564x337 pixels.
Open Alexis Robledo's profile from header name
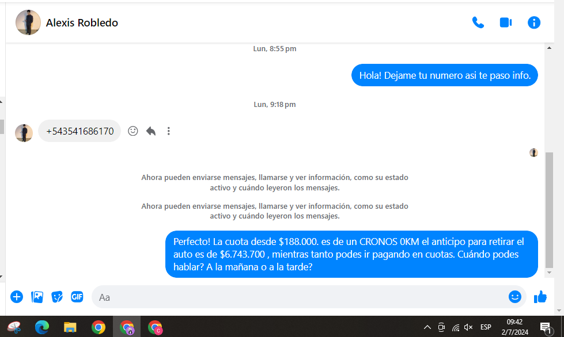[82, 23]
